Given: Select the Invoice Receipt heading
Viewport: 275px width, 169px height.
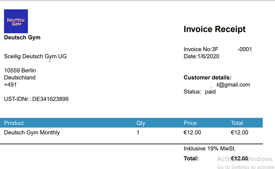Looking at the screenshot, I should tap(215, 29).
